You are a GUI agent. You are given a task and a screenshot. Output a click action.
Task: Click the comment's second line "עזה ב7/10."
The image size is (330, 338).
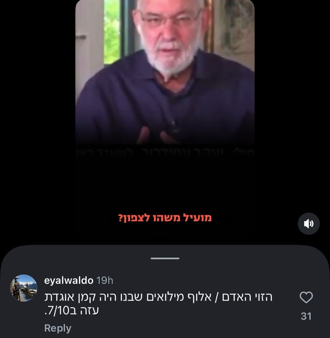pos(72,310)
